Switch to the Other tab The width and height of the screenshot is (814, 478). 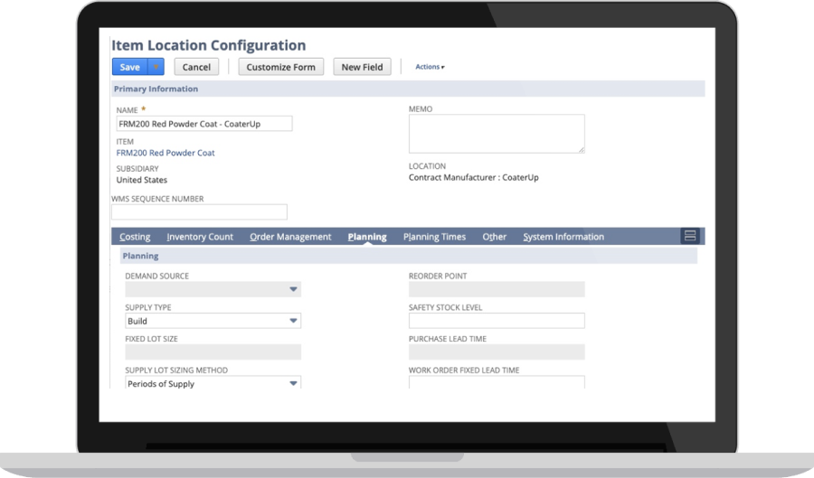494,237
